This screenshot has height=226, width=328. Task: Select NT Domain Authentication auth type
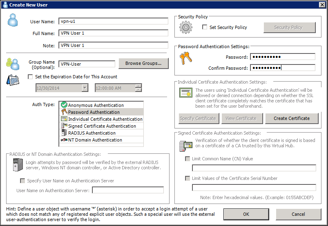(x=95, y=140)
